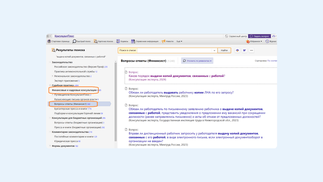Open Быстрый поиск from the toolbar

[x=82, y=41]
